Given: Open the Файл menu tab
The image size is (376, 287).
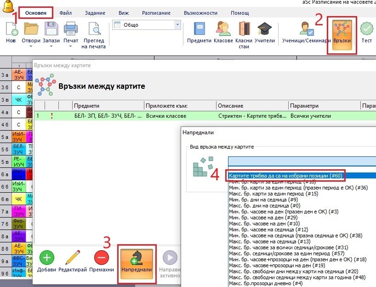Looking at the screenshot, I should coord(65,13).
